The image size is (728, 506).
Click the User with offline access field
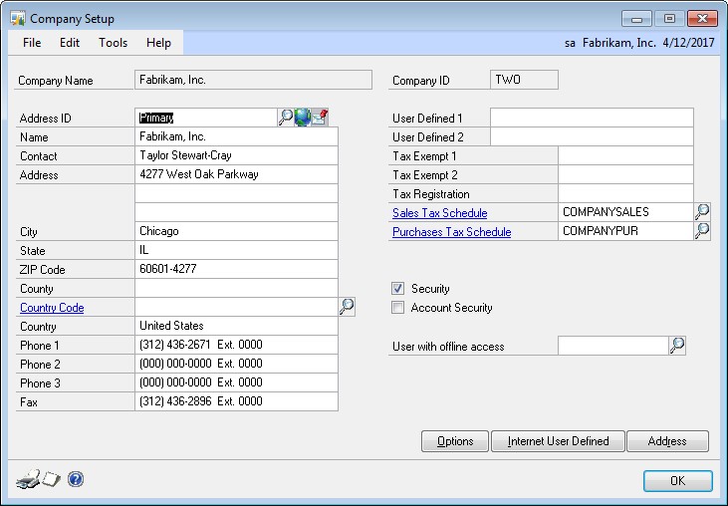[x=613, y=346]
